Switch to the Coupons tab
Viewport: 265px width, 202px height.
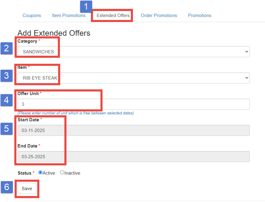tap(32, 15)
